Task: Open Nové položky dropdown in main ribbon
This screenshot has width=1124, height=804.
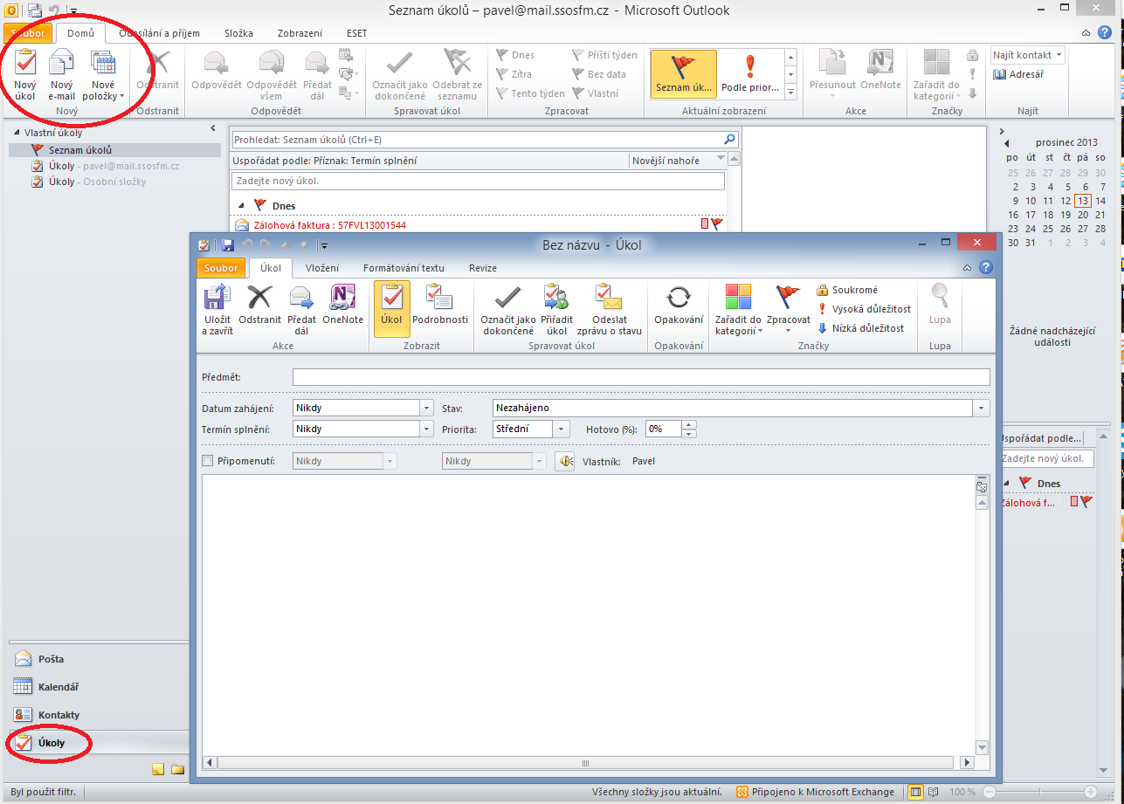Action: pos(105,75)
